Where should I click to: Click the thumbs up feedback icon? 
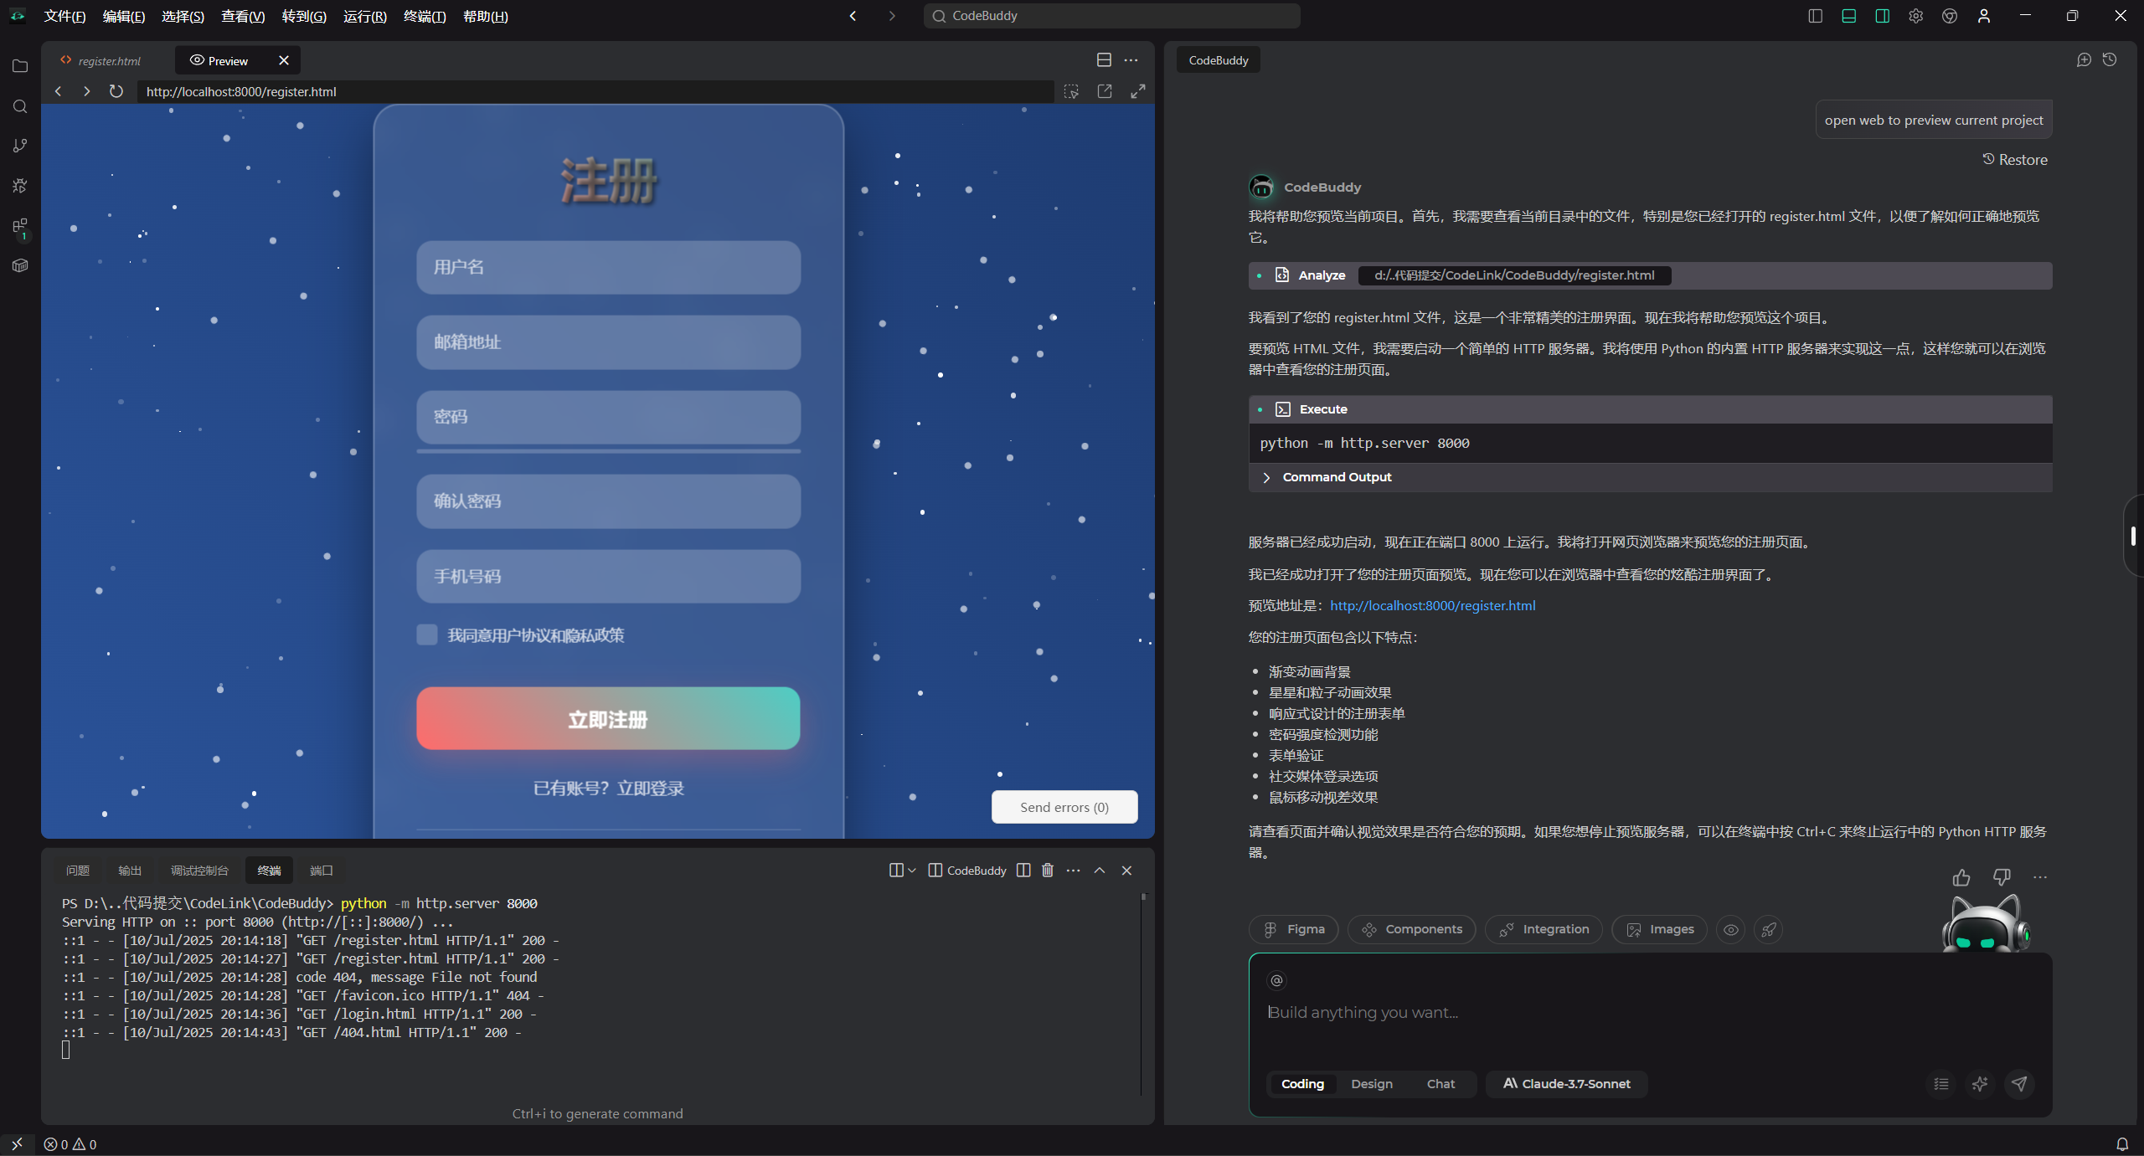[1961, 877]
